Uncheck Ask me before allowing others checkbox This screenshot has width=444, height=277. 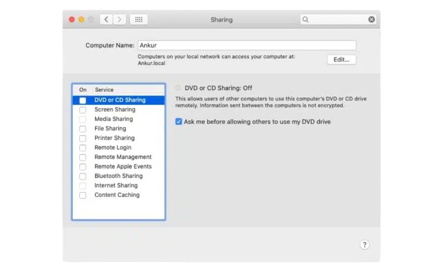coord(179,121)
